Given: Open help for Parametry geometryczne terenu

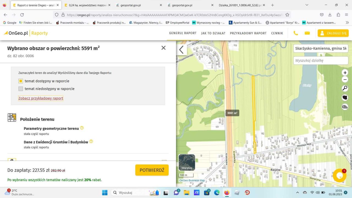Looking at the screenshot, I should pyautogui.click(x=82, y=128).
